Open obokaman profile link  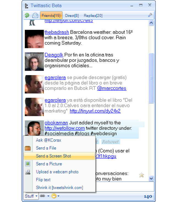[x=56, y=123]
